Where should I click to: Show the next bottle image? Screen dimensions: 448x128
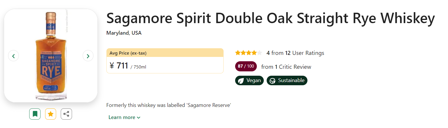coord(88,56)
